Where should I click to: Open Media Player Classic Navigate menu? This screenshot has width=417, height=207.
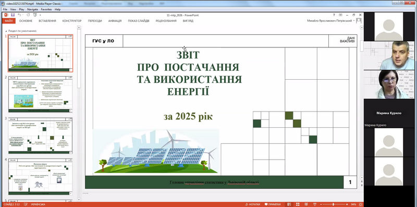tap(32, 9)
